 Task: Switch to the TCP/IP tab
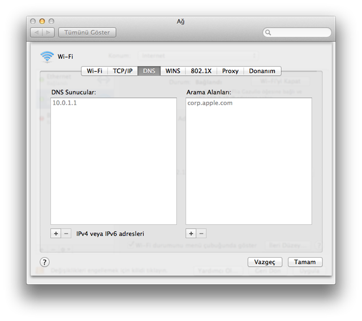[123, 71]
